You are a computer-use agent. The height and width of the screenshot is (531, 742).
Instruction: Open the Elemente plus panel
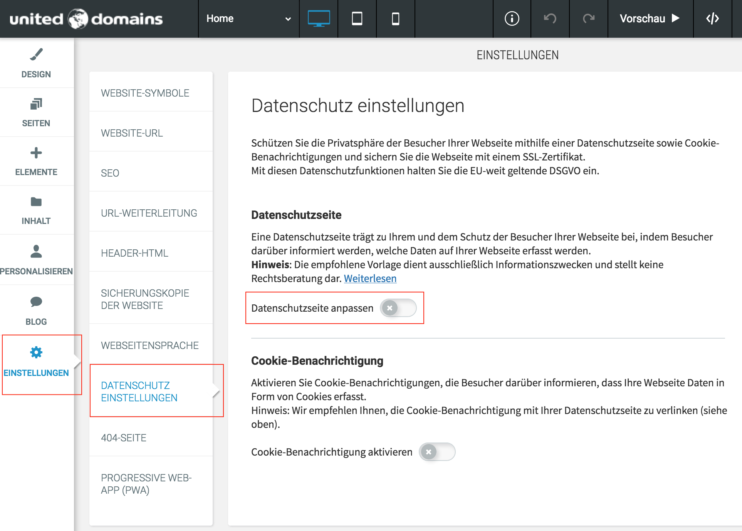click(36, 161)
